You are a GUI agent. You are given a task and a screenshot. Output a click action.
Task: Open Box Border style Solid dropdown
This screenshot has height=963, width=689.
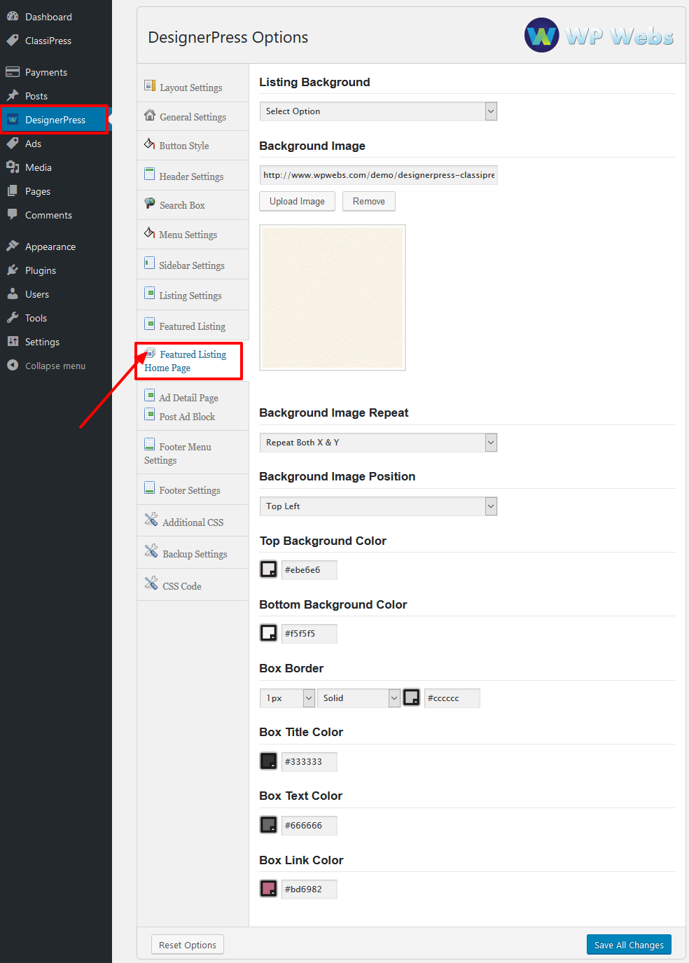point(359,698)
